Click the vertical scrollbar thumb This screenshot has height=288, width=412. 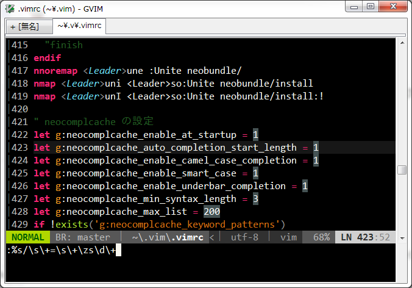point(402,170)
